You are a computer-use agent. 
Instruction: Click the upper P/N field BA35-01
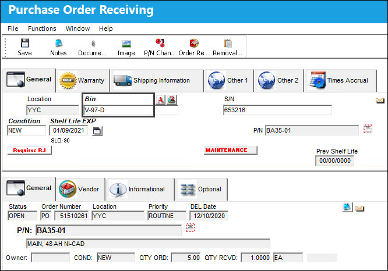point(312,130)
